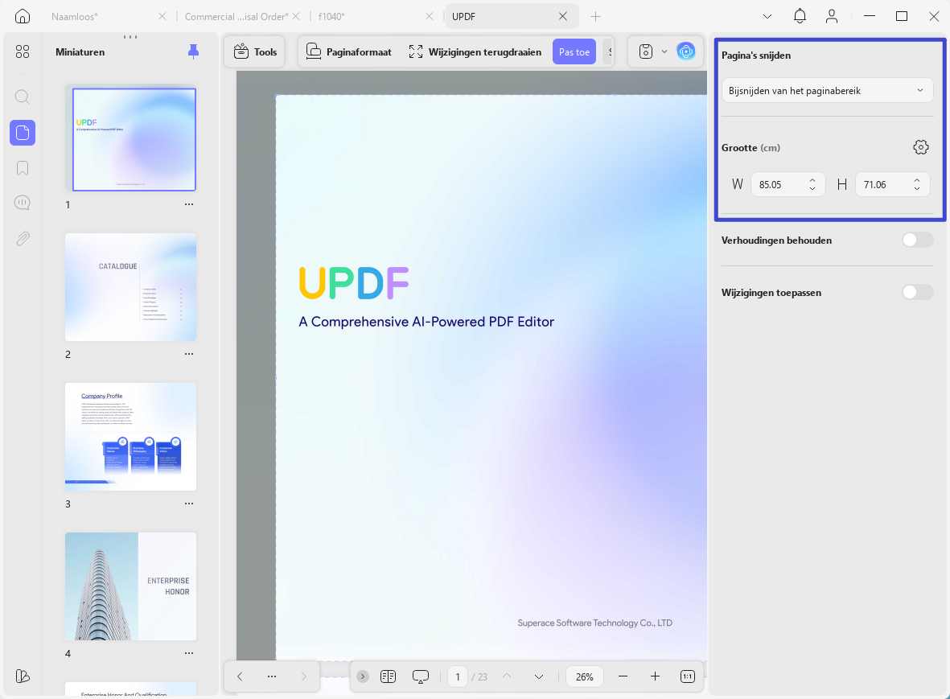Open the bookmarks panel icon

(23, 168)
